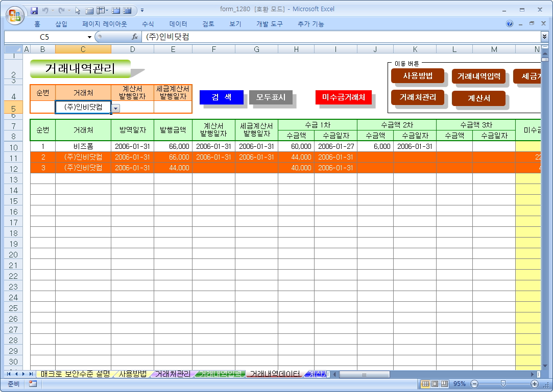Click the fx insert function icon
Image resolution: width=553 pixels, height=392 pixels.
[135, 37]
